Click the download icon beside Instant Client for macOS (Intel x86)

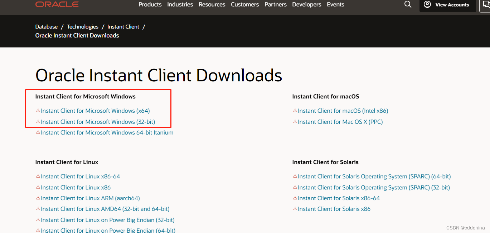(294, 111)
